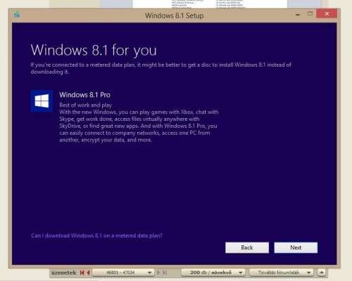Minimize the Windows 8.1 Setup window
This screenshot has height=281, width=352.
(298, 14)
